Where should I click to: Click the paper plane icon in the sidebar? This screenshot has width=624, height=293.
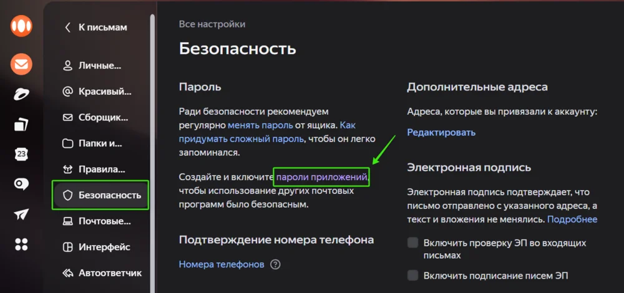click(x=21, y=214)
